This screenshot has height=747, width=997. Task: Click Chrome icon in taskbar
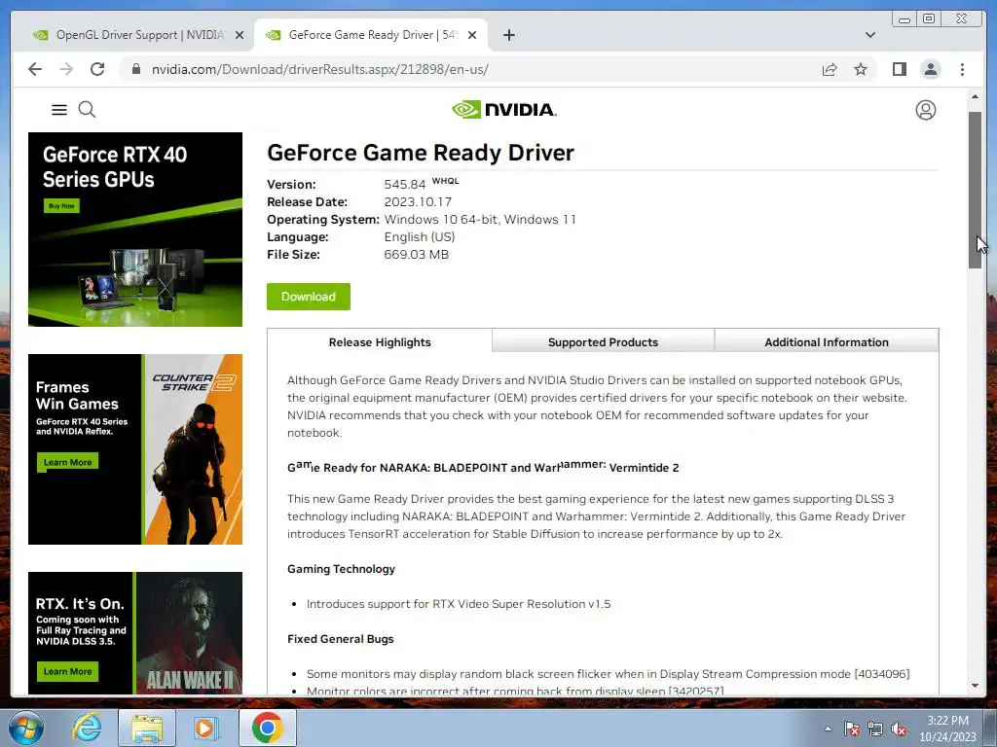point(267,728)
